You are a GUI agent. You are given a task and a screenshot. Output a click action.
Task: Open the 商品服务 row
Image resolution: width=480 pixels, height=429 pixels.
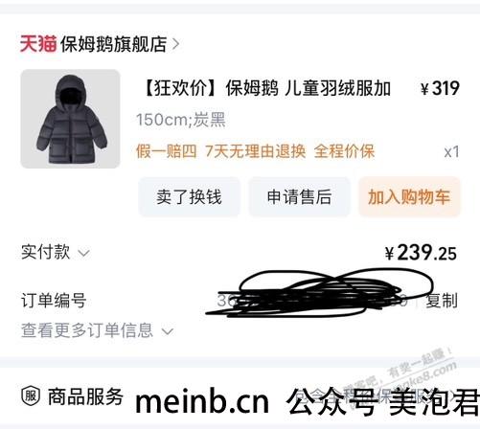point(240,396)
